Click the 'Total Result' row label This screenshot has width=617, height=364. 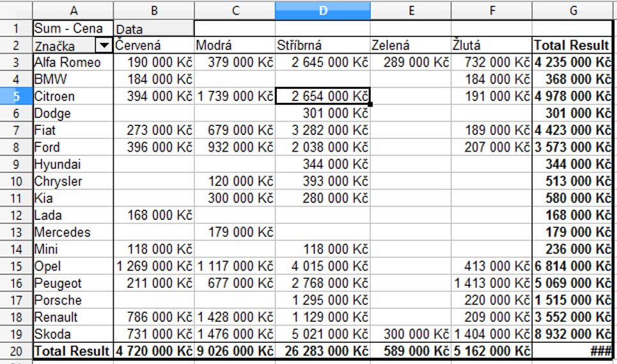pyautogui.click(x=73, y=351)
